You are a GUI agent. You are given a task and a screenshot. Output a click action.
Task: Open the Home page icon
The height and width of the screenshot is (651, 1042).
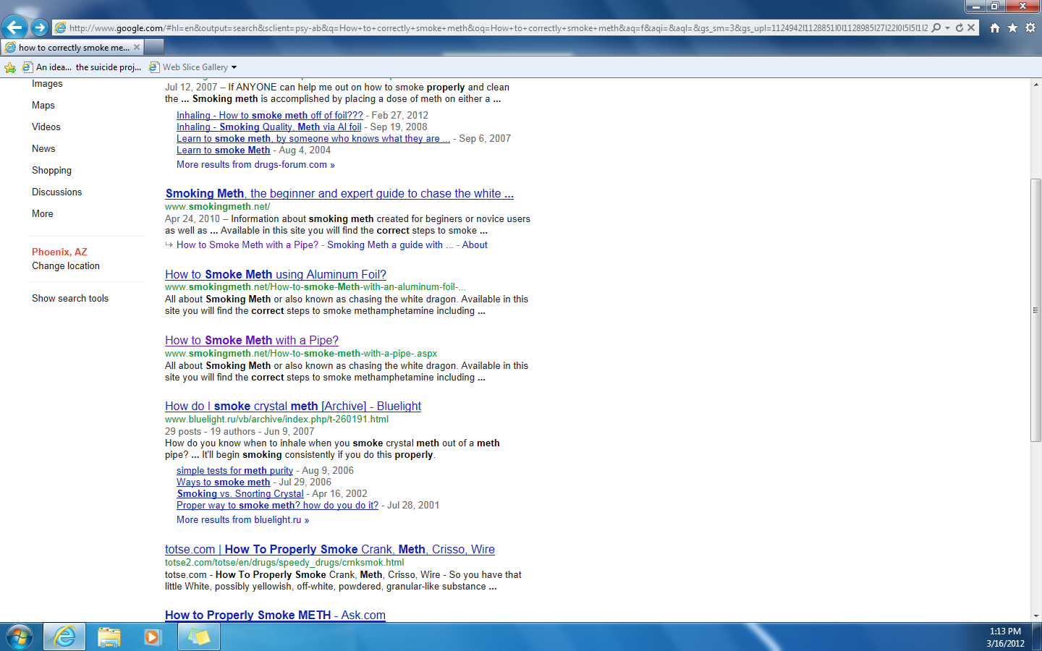(995, 27)
